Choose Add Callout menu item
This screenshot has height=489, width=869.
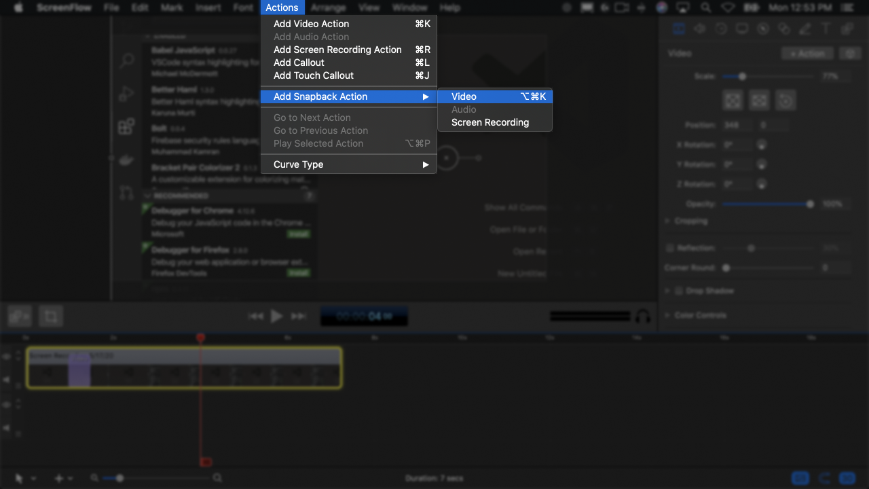(348, 62)
